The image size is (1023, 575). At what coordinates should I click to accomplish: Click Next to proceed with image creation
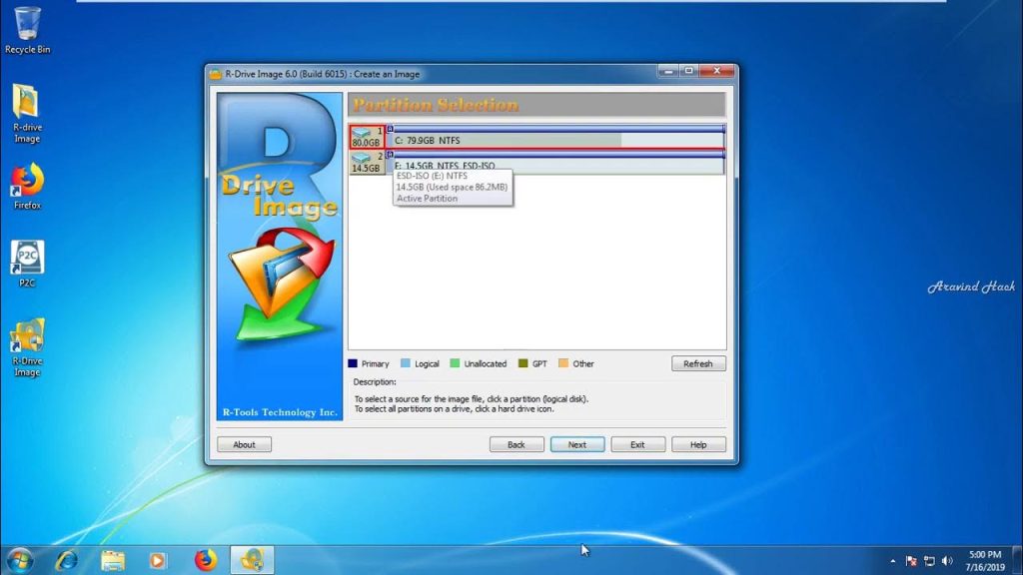click(576, 444)
